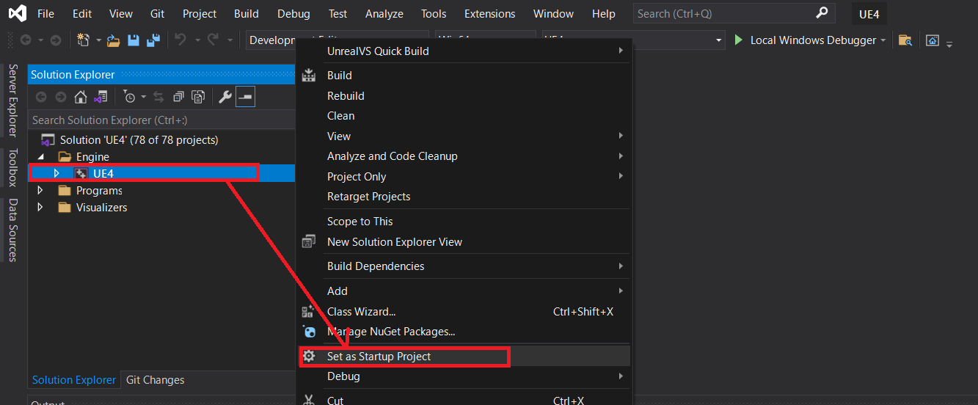Click the Collapse All icon in Solution Explorer
The height and width of the screenshot is (405, 978).
point(178,97)
